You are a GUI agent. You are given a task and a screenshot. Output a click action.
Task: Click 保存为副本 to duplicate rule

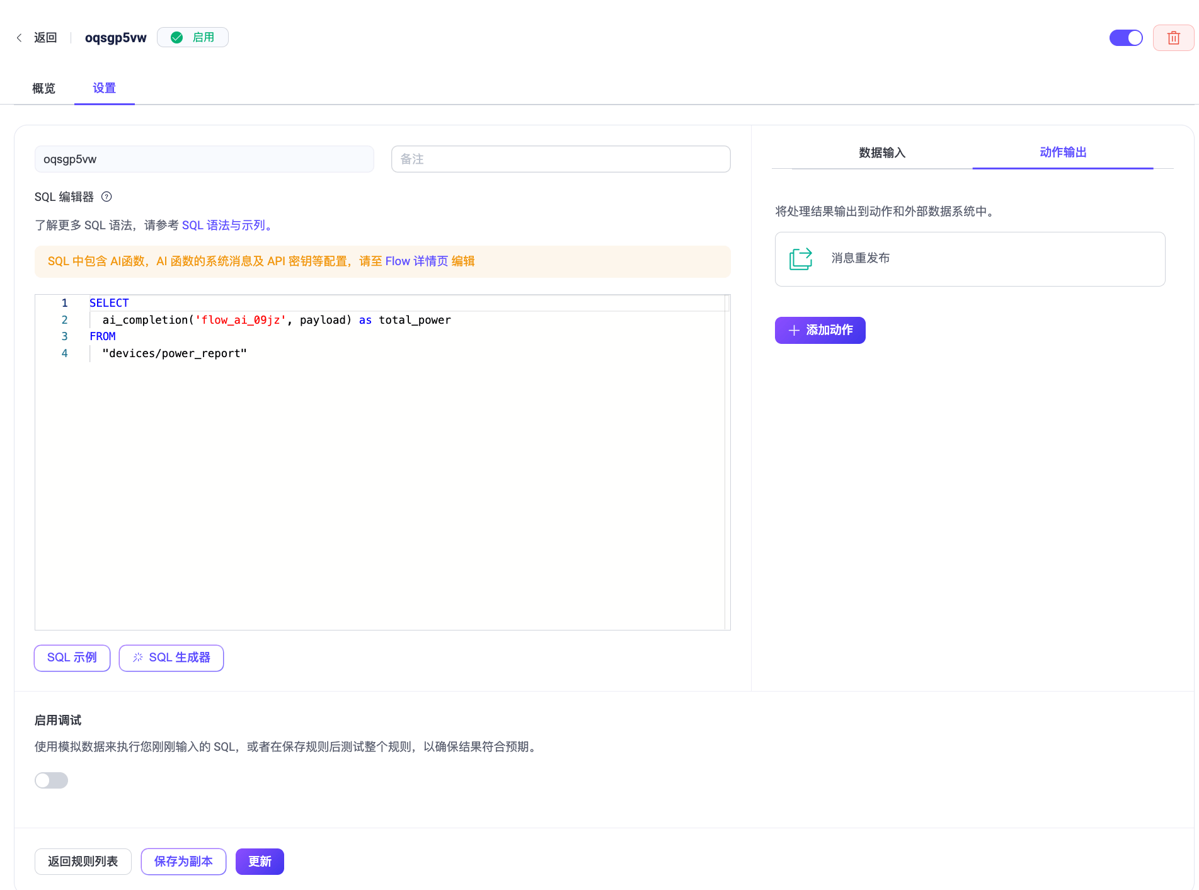tap(183, 861)
